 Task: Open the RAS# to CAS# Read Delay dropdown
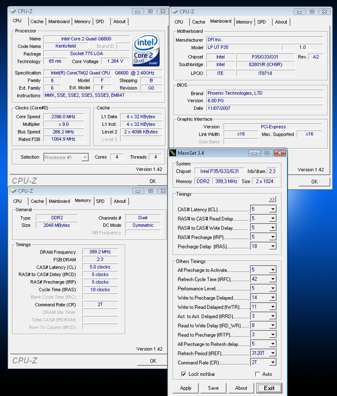click(x=273, y=218)
